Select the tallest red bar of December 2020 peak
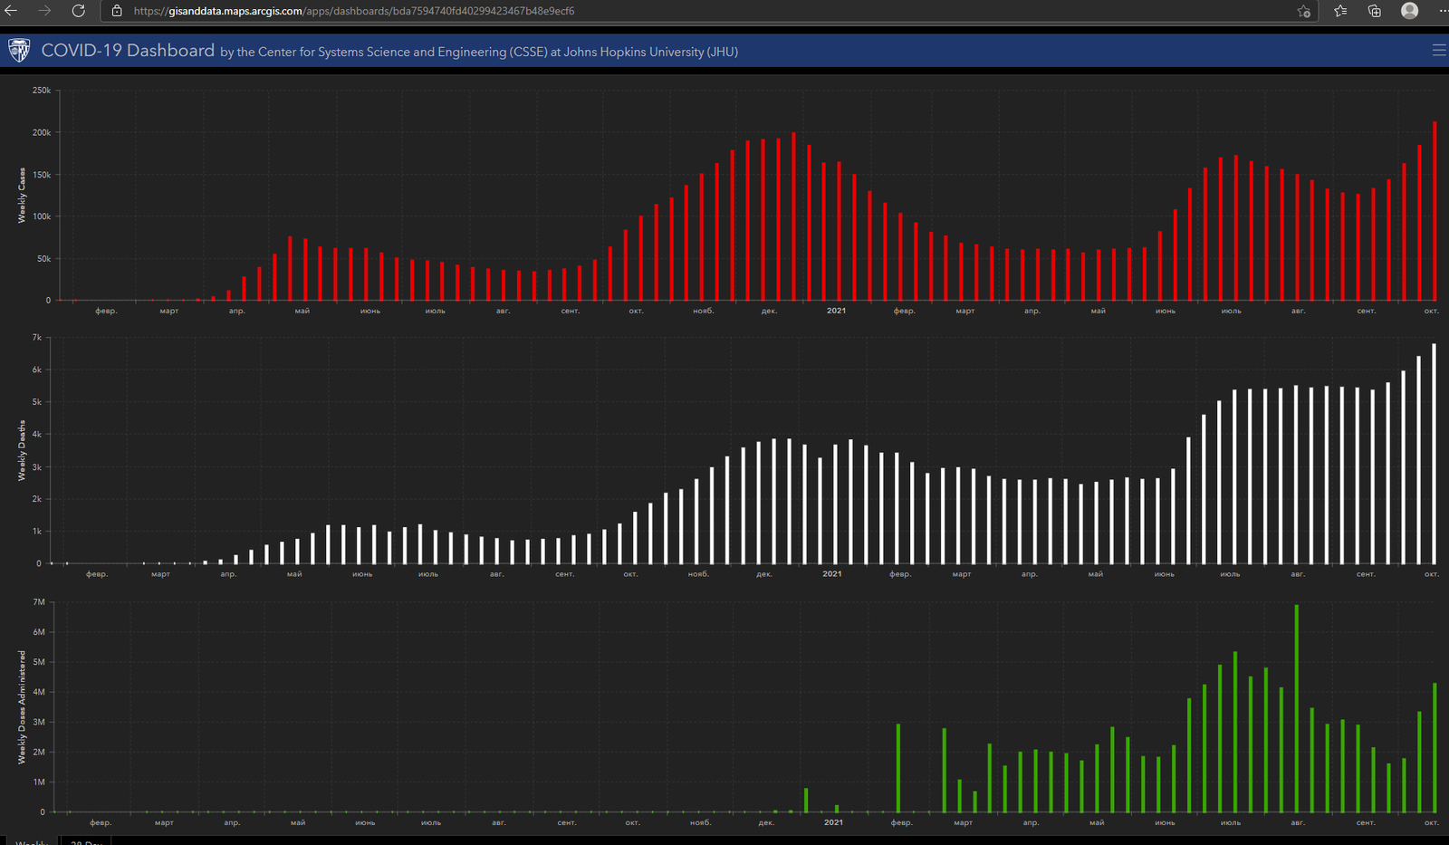 click(793, 216)
